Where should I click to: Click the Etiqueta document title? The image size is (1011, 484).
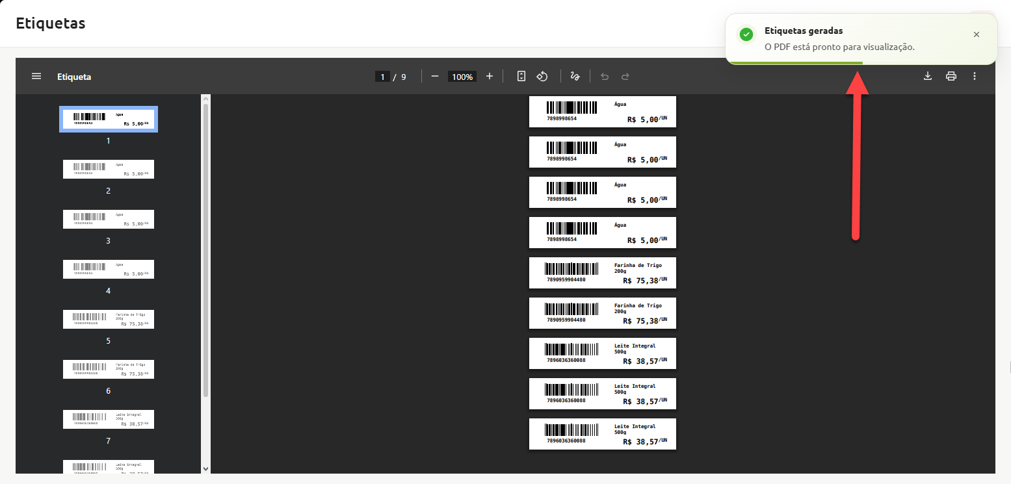(x=74, y=77)
